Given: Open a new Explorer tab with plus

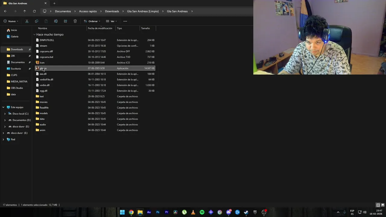Looking at the screenshot, I should point(54,3).
